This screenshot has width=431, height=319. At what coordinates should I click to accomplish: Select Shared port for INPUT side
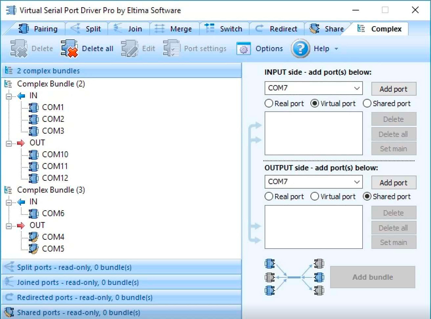click(x=367, y=103)
